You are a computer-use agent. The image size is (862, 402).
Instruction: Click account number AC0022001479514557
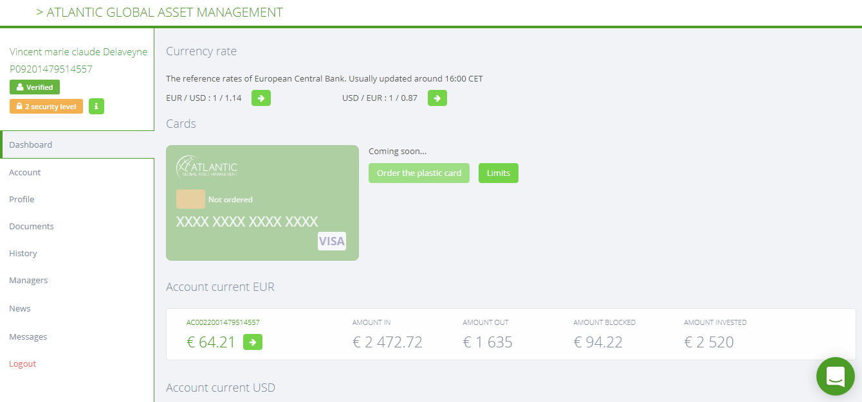coord(223,322)
